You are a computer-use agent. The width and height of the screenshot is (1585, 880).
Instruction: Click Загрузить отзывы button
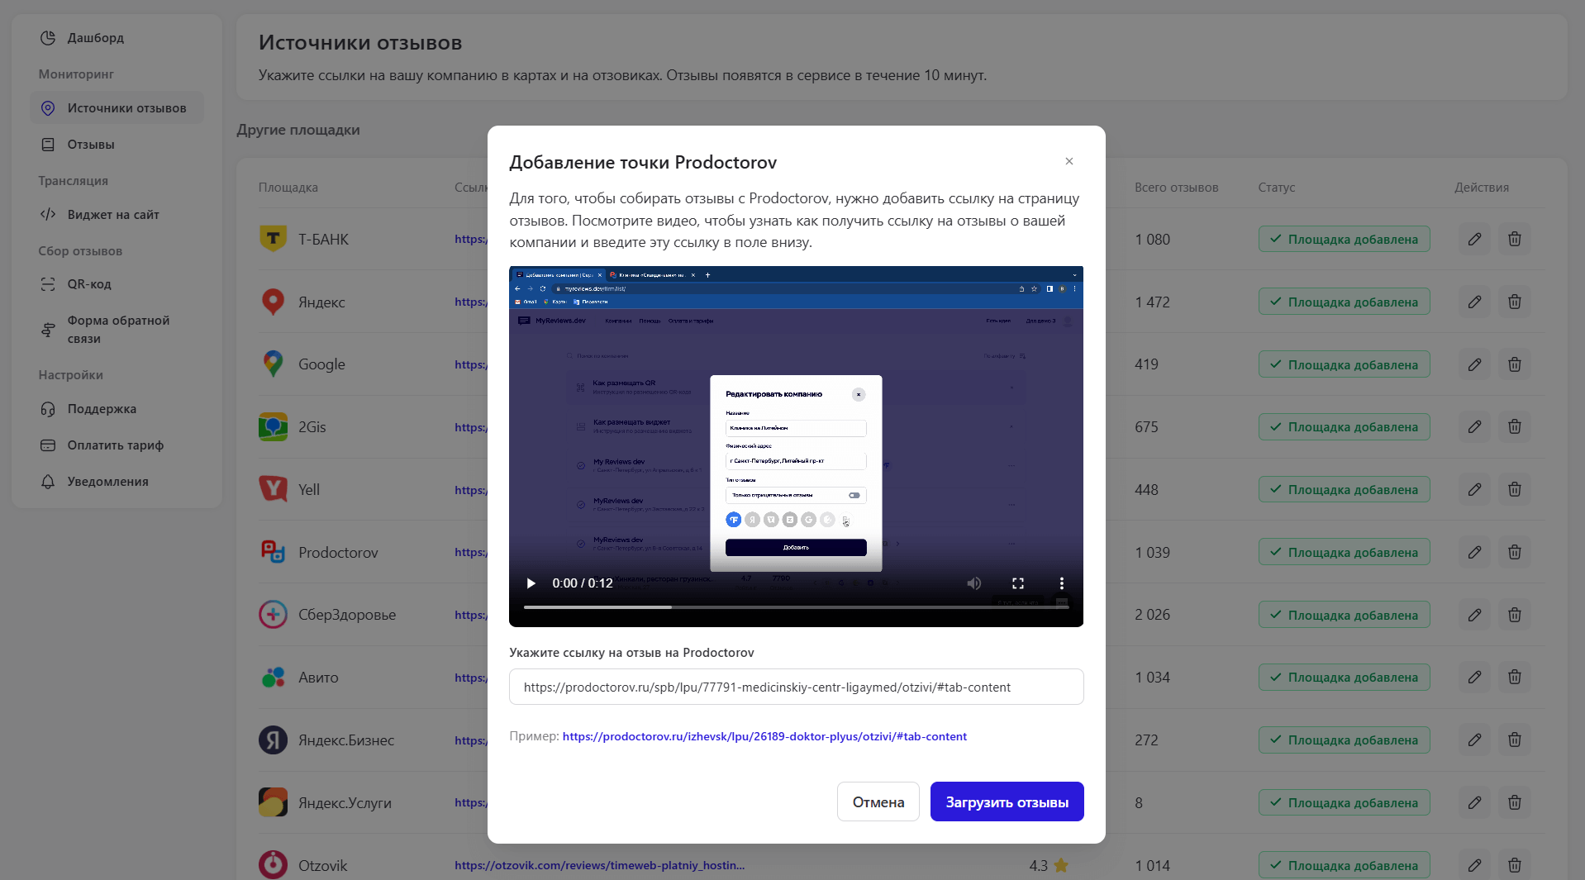pos(1007,802)
